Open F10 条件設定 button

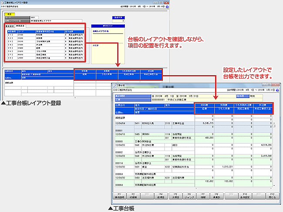[x=245, y=196]
